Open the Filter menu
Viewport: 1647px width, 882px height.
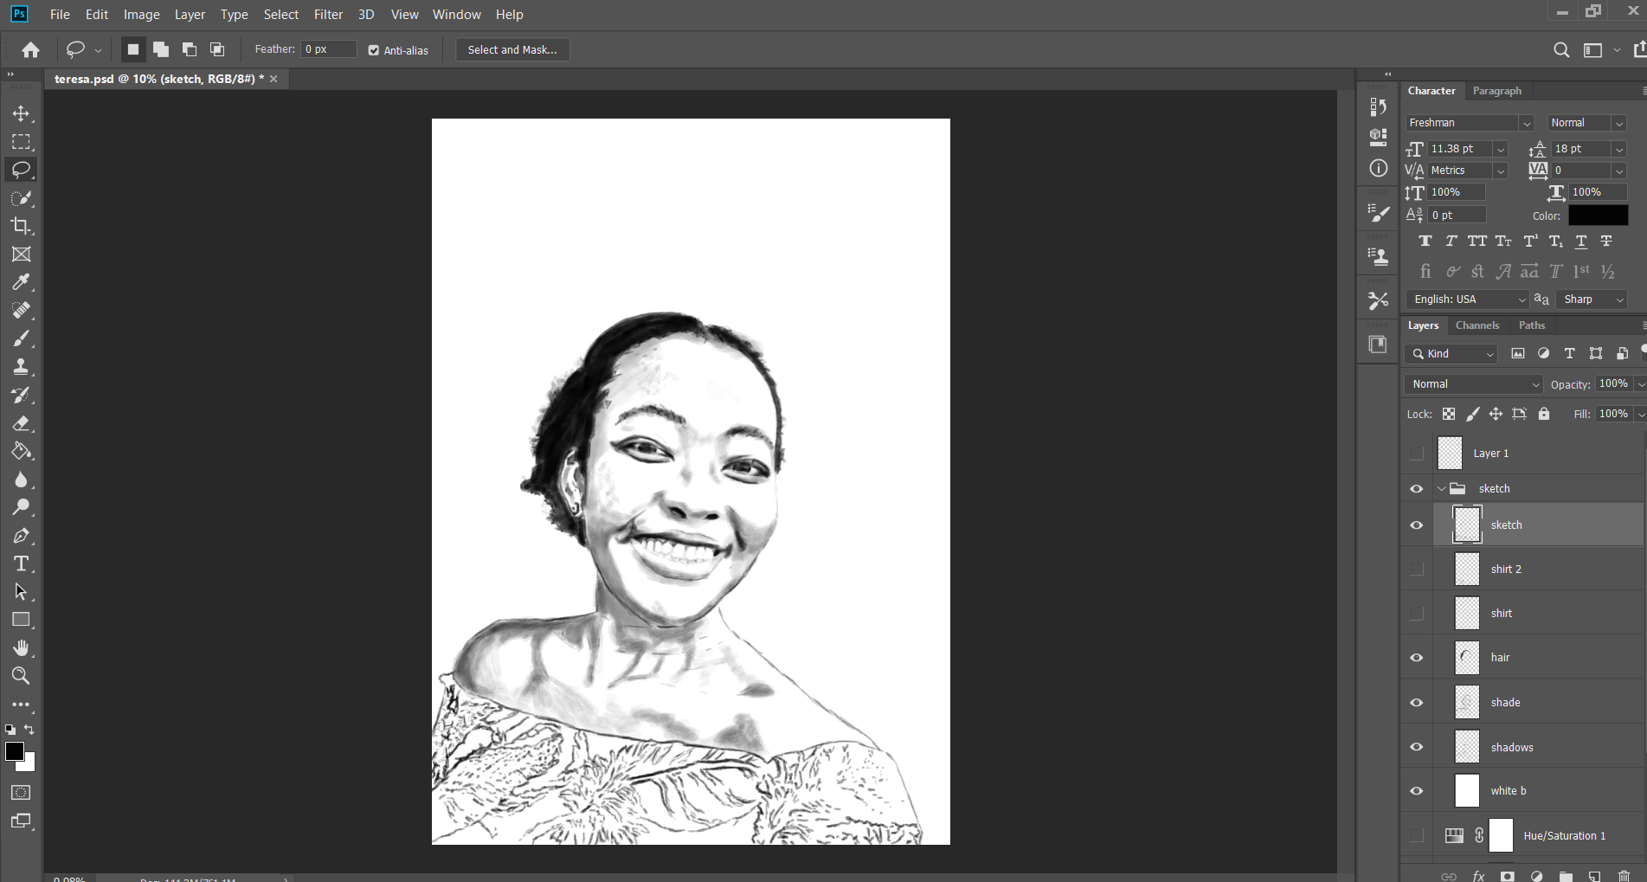(328, 14)
